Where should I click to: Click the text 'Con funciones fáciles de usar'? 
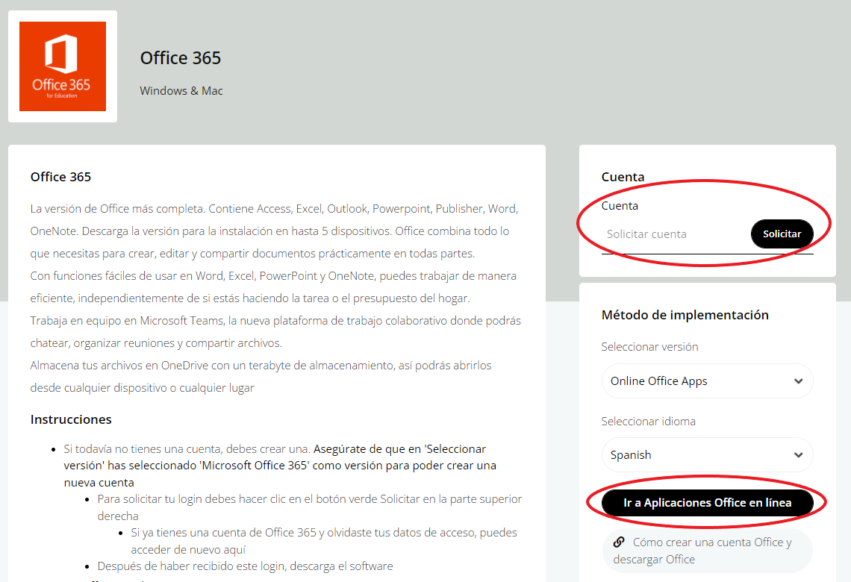104,275
